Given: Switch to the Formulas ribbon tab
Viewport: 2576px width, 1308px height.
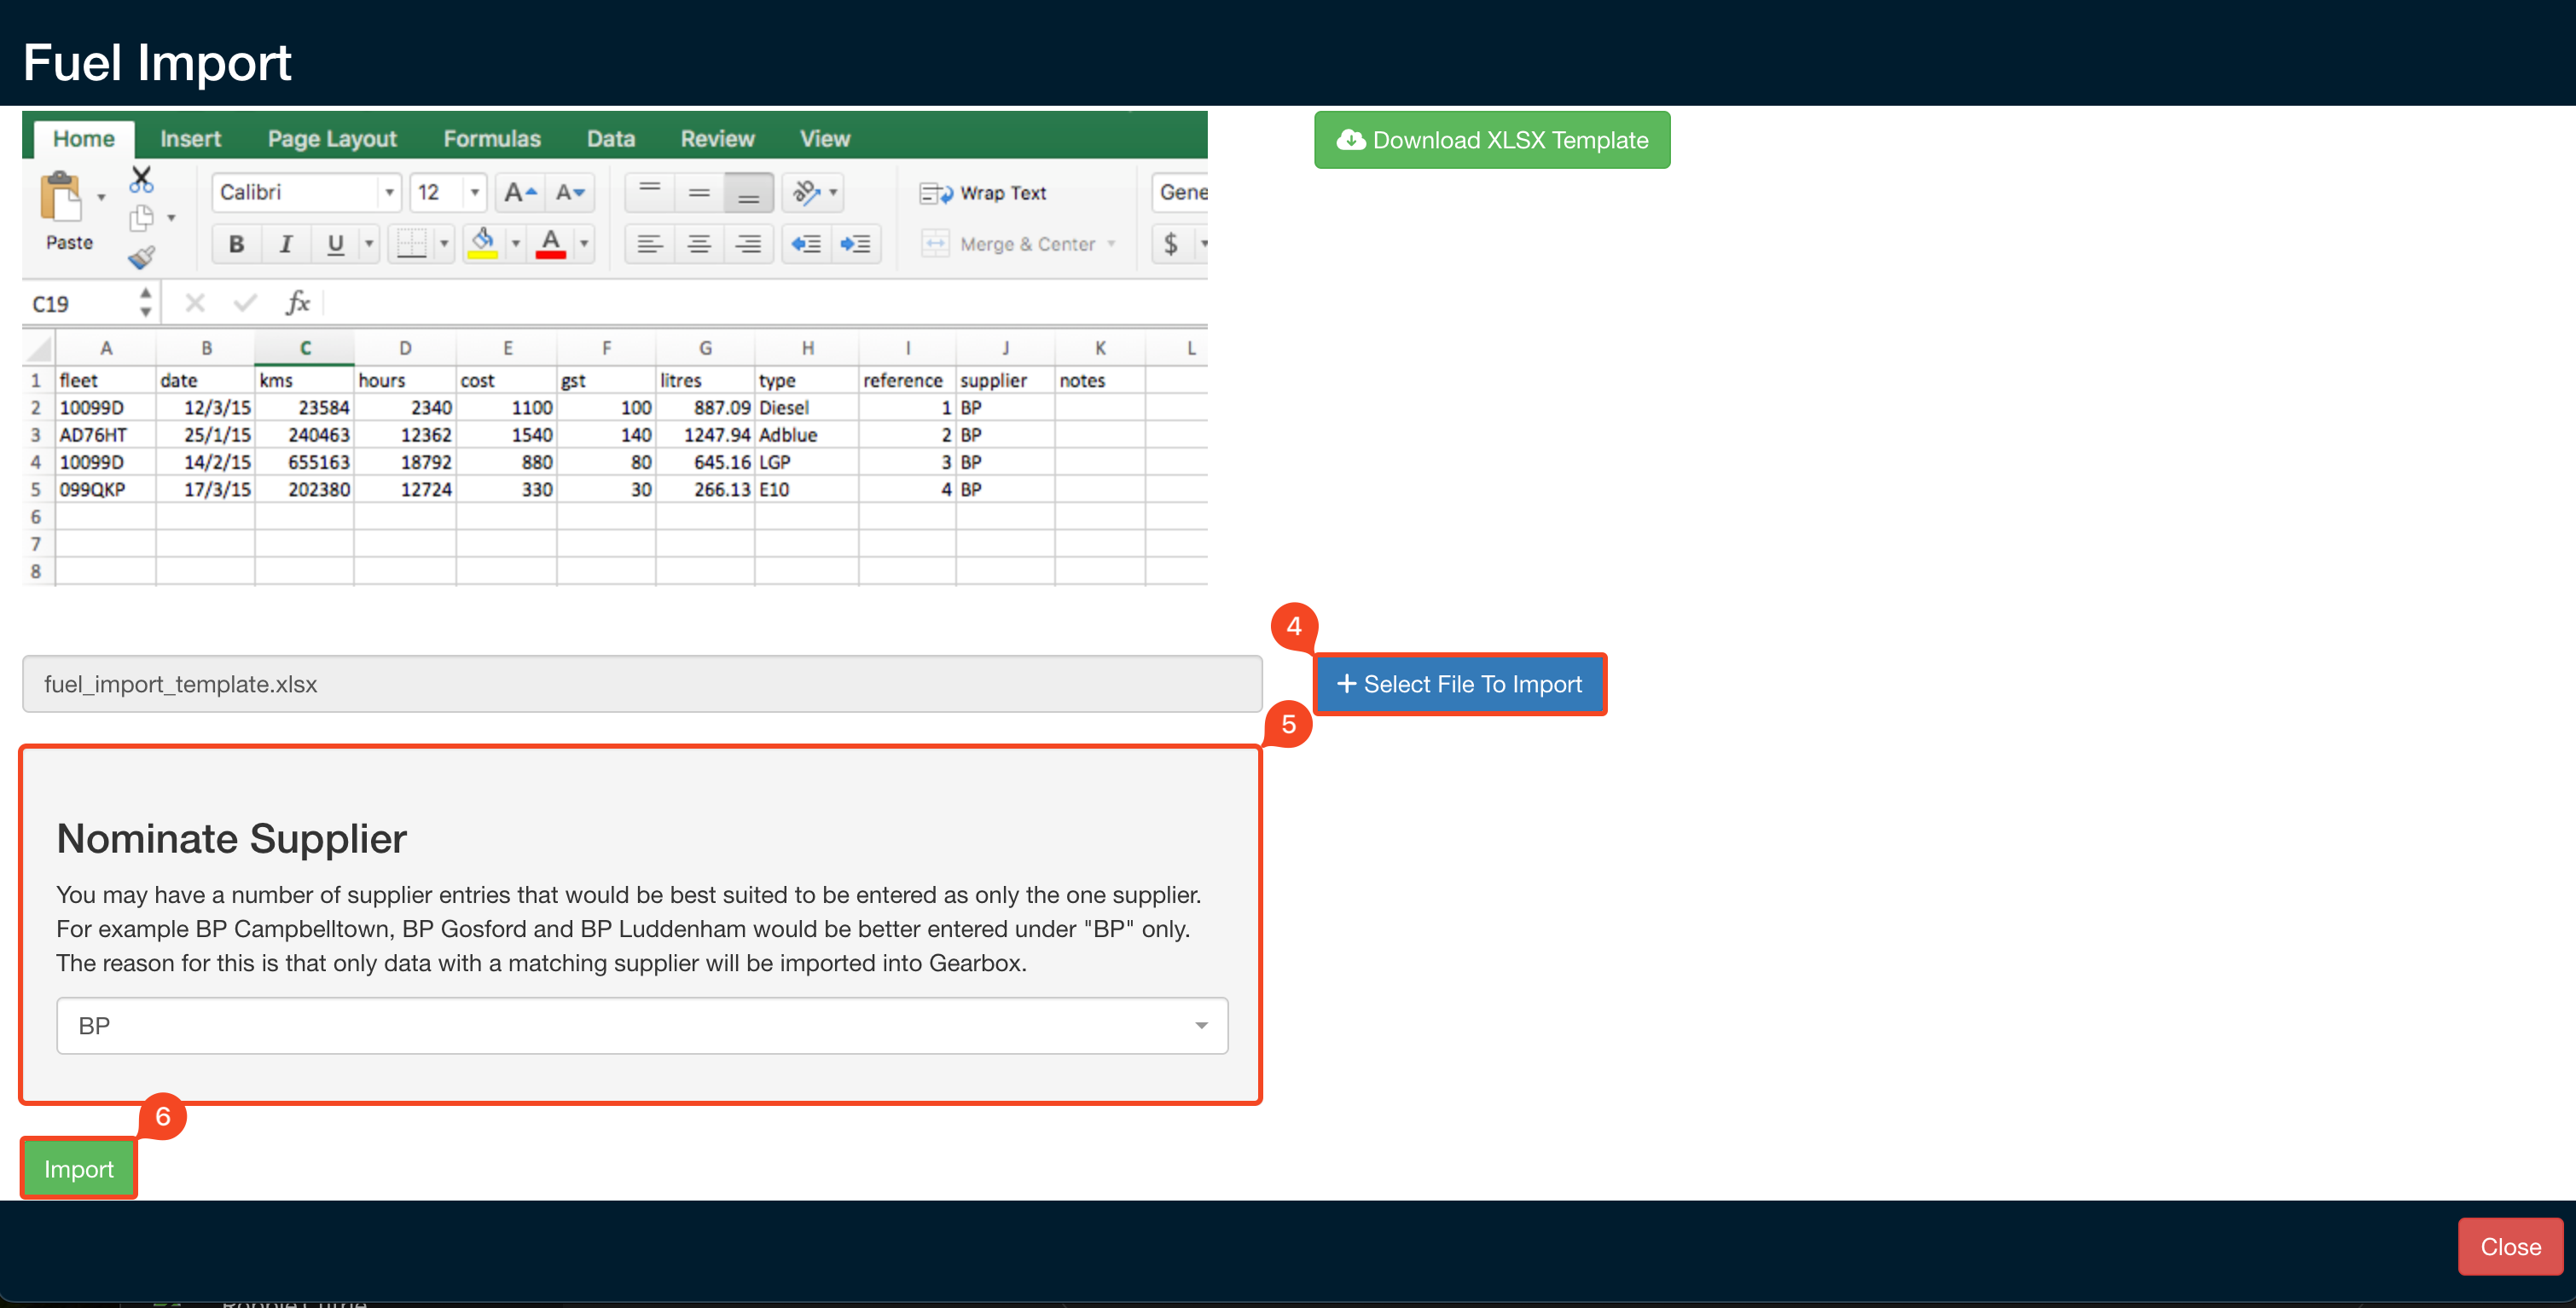Looking at the screenshot, I should pos(491,138).
